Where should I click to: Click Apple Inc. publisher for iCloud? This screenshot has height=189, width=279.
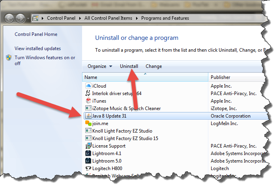(x=221, y=86)
